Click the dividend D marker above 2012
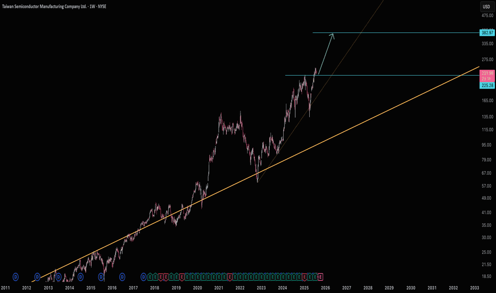Viewport: 496px width, 293px height. coord(37,277)
